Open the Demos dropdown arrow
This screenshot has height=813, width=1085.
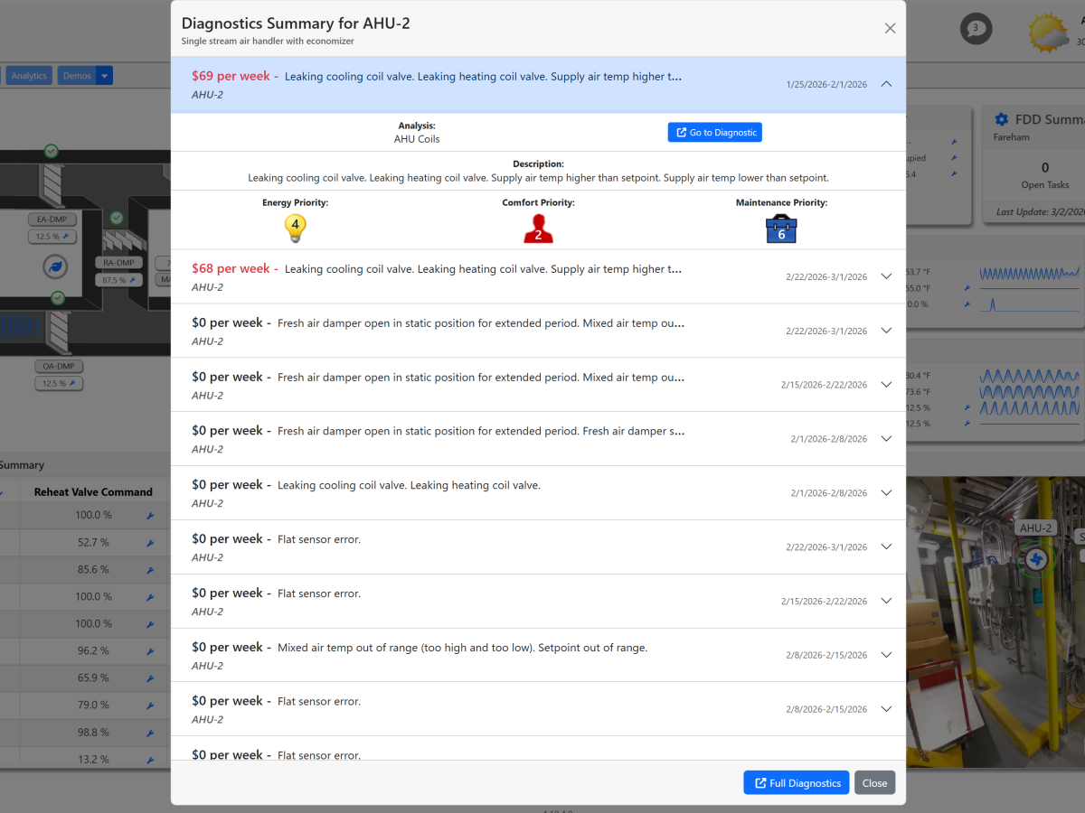(105, 76)
